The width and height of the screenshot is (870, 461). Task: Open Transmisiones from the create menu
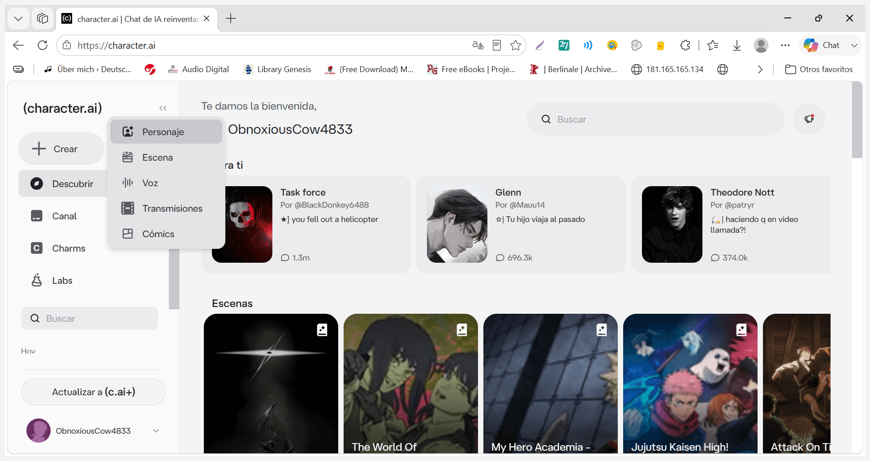point(166,208)
